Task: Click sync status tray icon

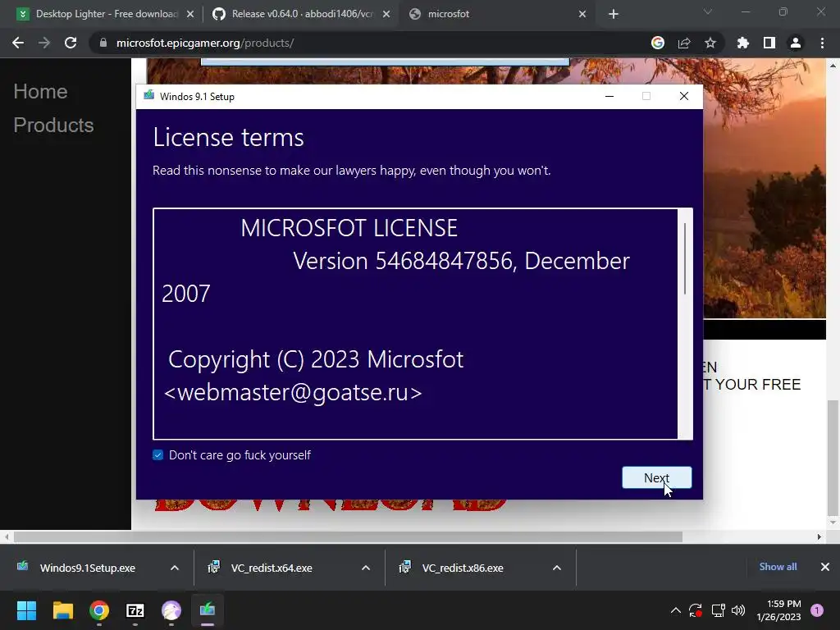Action: pos(696,610)
